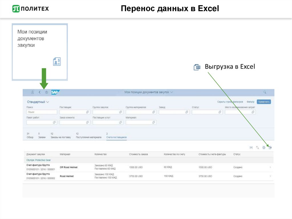292x219 pixels.
Task: Click the 150 ЮКД invoice quantity cell
Action: (x=169, y=176)
